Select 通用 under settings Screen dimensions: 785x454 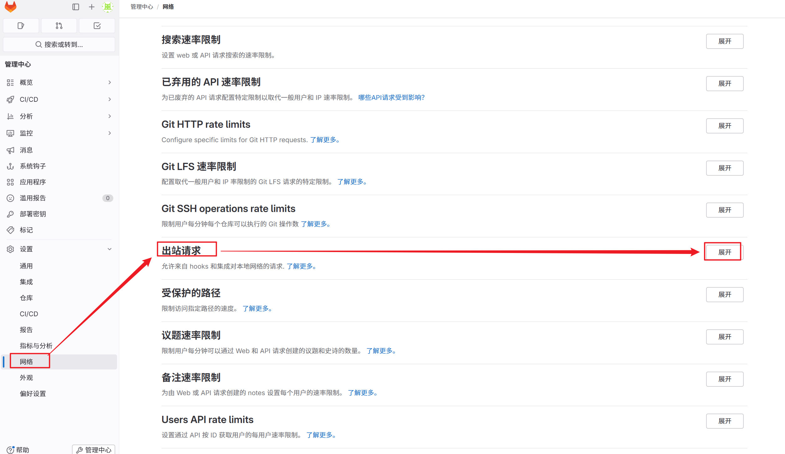[x=26, y=266]
